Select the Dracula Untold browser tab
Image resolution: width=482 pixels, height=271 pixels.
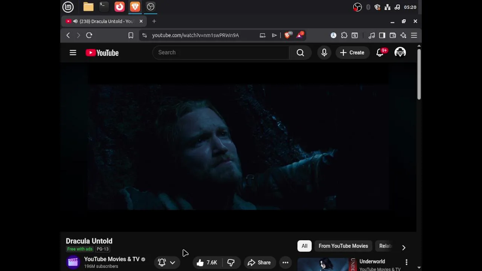104,21
